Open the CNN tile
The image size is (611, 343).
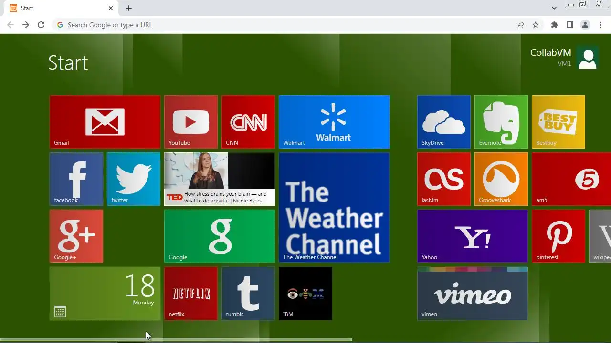[248, 122]
